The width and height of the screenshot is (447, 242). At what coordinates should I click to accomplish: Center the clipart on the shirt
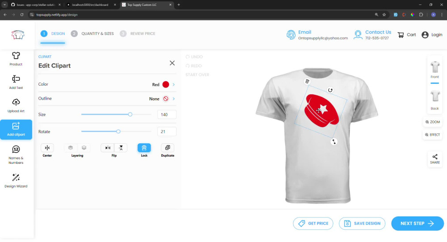(x=47, y=148)
